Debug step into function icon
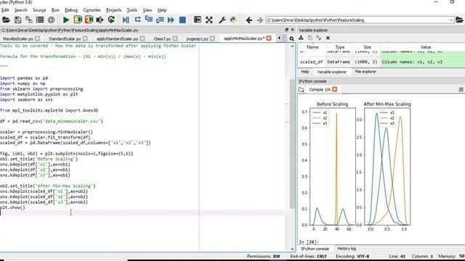This screenshot has height=261, width=465. click(148, 20)
